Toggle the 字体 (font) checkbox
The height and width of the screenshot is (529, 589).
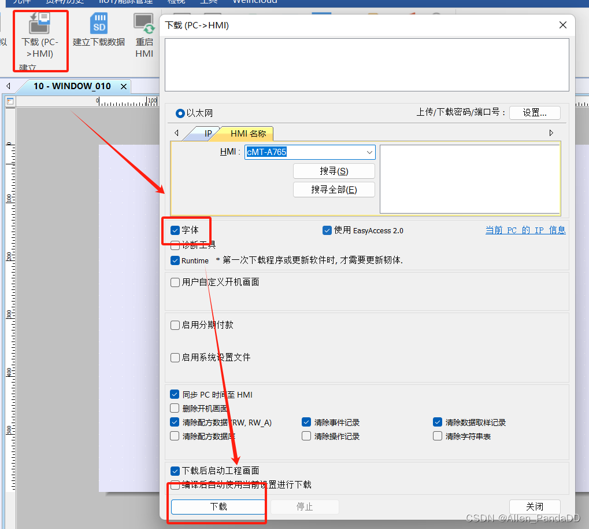coord(175,230)
